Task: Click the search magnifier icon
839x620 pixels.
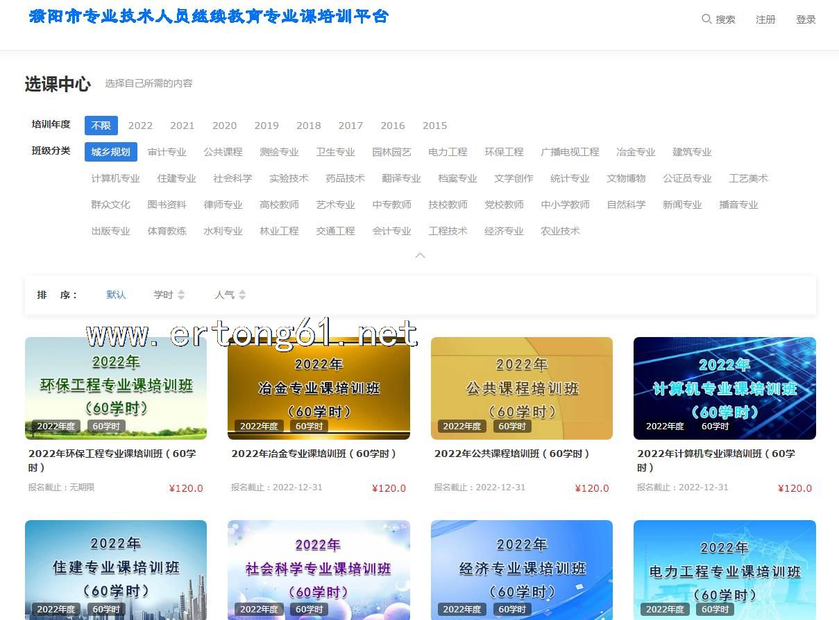Action: click(x=706, y=19)
